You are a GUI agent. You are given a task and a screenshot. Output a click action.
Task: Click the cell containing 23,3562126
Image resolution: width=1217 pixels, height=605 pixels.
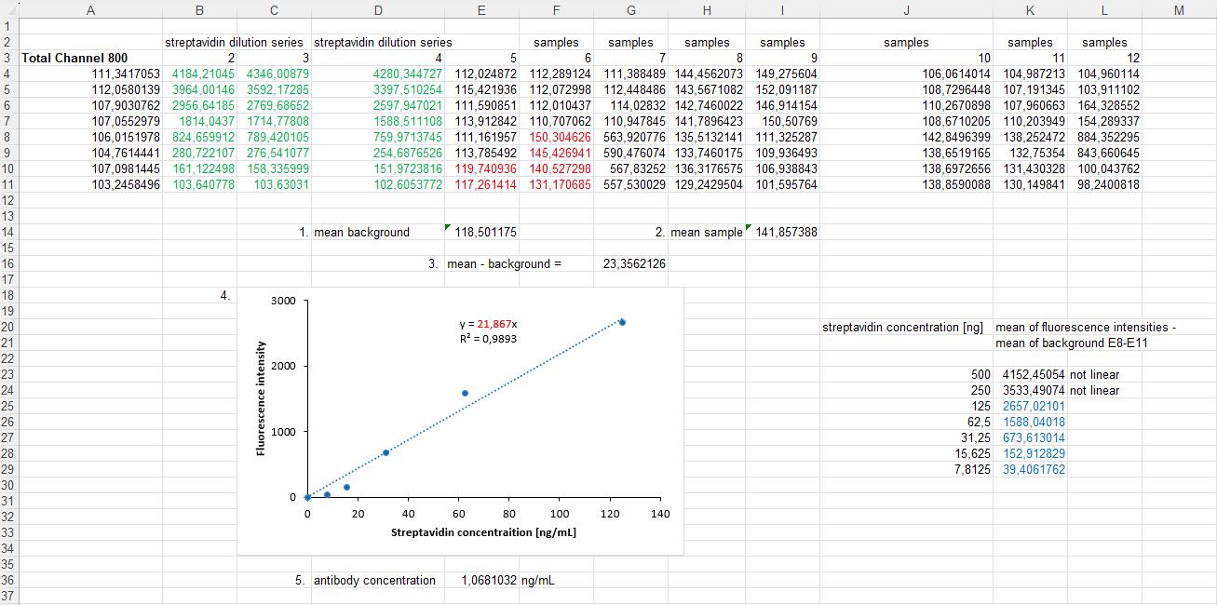click(633, 264)
